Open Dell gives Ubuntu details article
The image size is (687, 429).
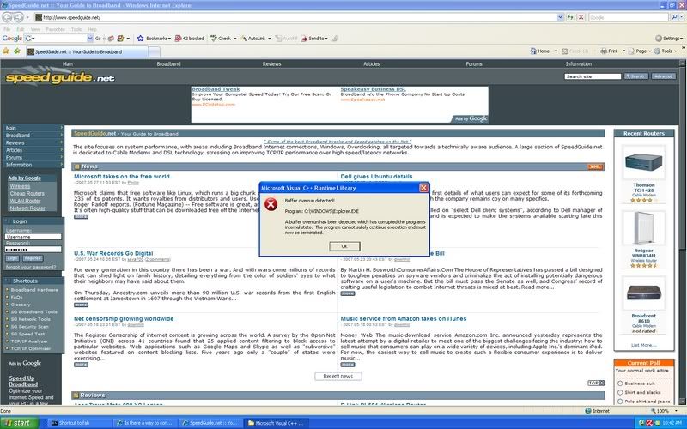tap(376, 177)
